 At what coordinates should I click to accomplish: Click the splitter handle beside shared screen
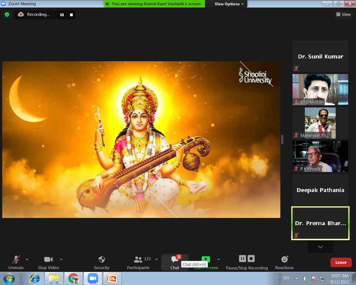(282, 139)
